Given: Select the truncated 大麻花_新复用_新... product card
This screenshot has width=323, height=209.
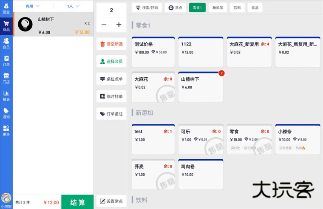Looking at the screenshot, I should click(297, 52).
